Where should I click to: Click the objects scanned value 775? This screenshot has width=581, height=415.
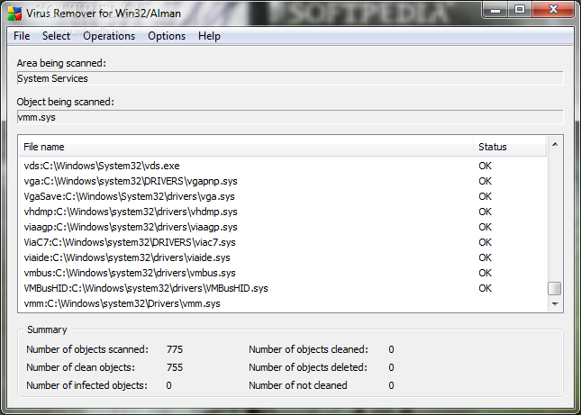point(175,349)
